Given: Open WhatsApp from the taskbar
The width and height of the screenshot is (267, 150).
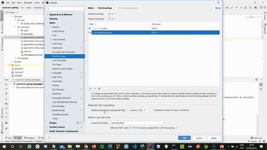Looking at the screenshot, I should click(x=30, y=146).
